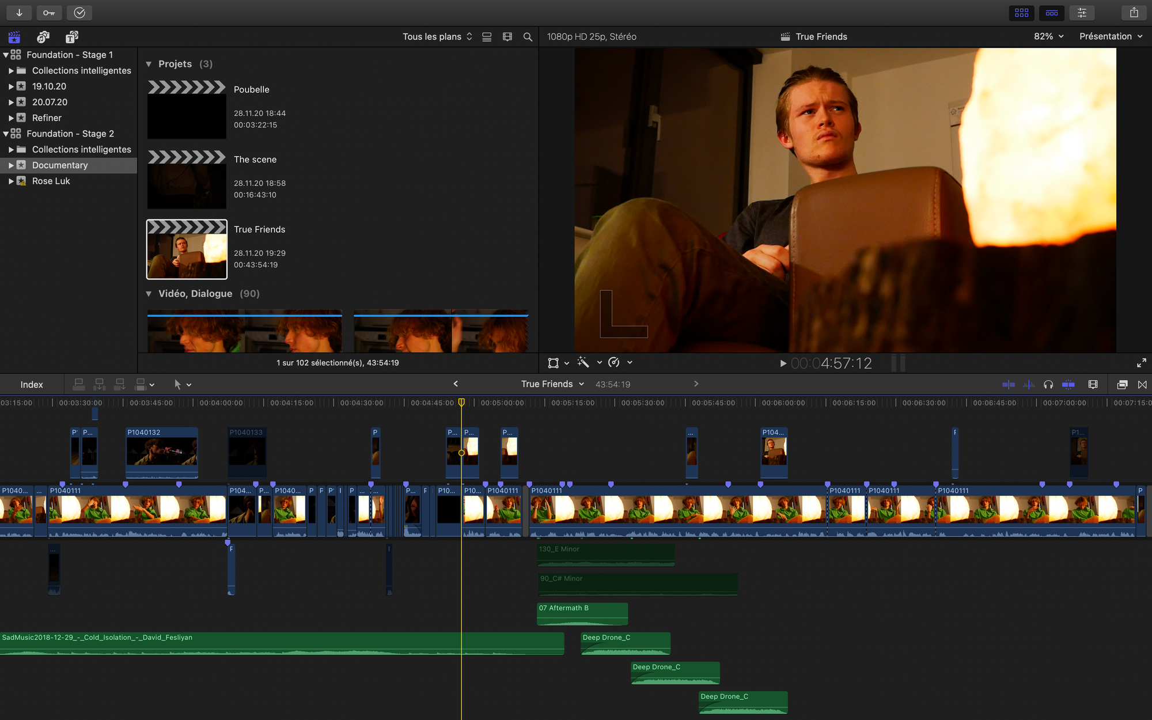The image size is (1152, 720).
Task: Open True Friends timeline name dropdown
Action: [x=552, y=384]
